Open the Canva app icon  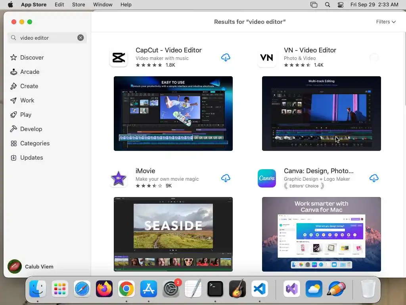(x=267, y=178)
